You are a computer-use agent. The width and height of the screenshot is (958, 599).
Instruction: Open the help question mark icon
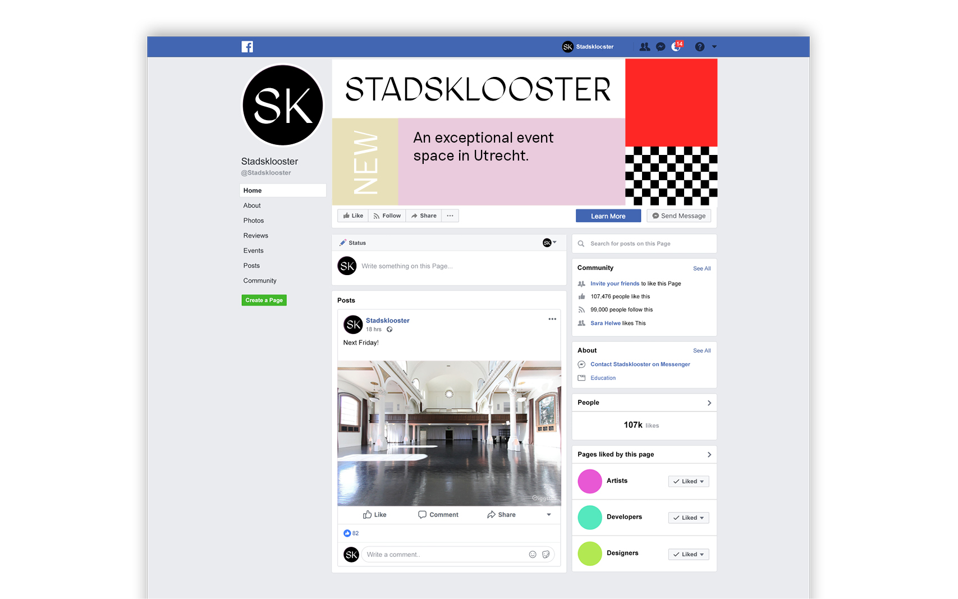699,47
